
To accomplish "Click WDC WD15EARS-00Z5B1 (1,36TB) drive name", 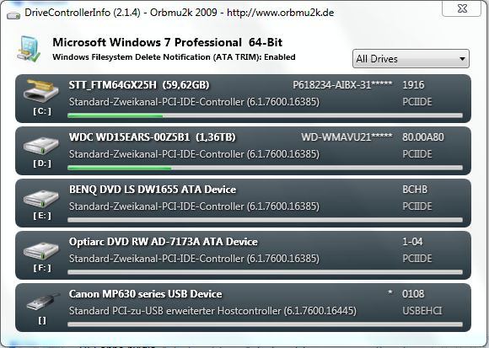I will tap(153, 137).
